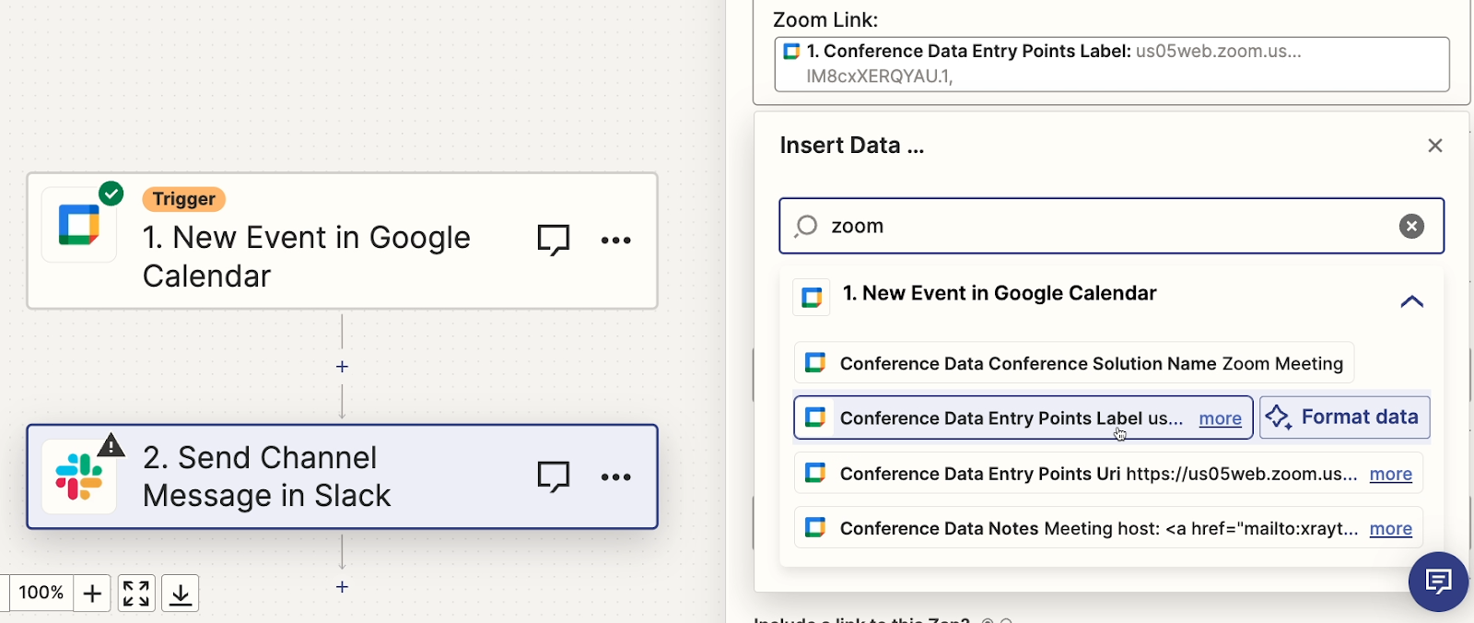Collapse the New Event in Google Calendar section
The height and width of the screenshot is (623, 1474).
[1411, 301]
